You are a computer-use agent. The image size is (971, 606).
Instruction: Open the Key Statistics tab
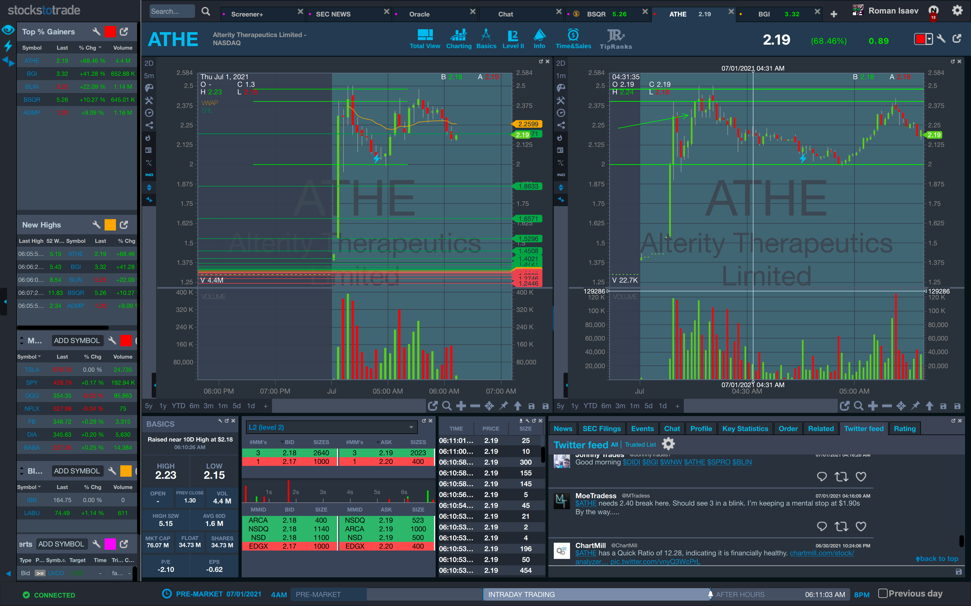745,429
